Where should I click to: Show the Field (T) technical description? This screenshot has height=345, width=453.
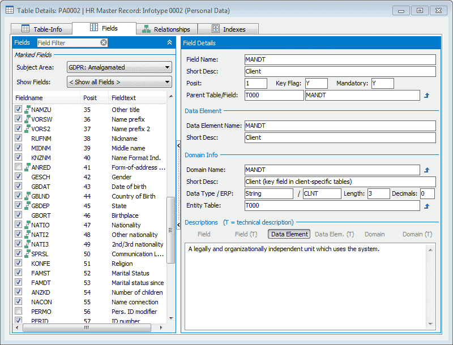(x=246, y=234)
